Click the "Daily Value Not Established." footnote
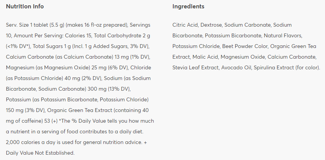325x160 pixels. tap(40, 153)
